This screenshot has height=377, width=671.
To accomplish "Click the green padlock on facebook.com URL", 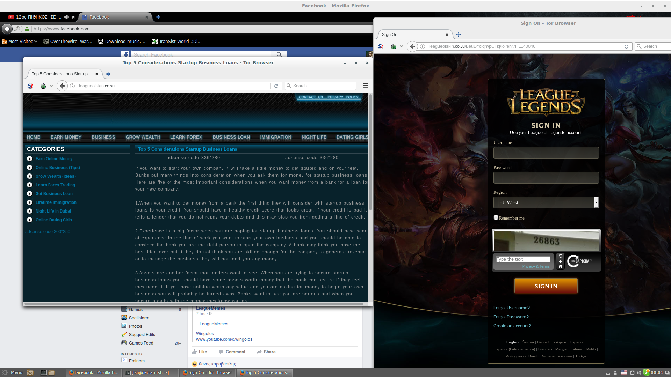I will pyautogui.click(x=27, y=29).
